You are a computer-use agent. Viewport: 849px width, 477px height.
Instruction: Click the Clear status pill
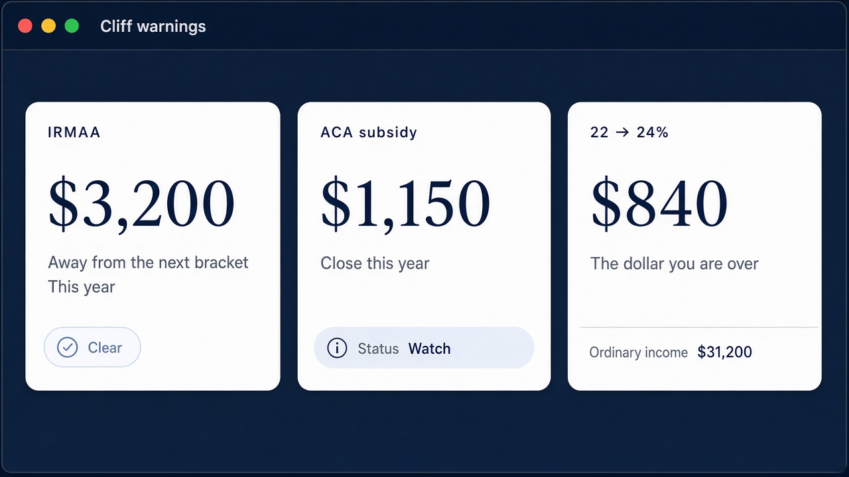tap(92, 347)
